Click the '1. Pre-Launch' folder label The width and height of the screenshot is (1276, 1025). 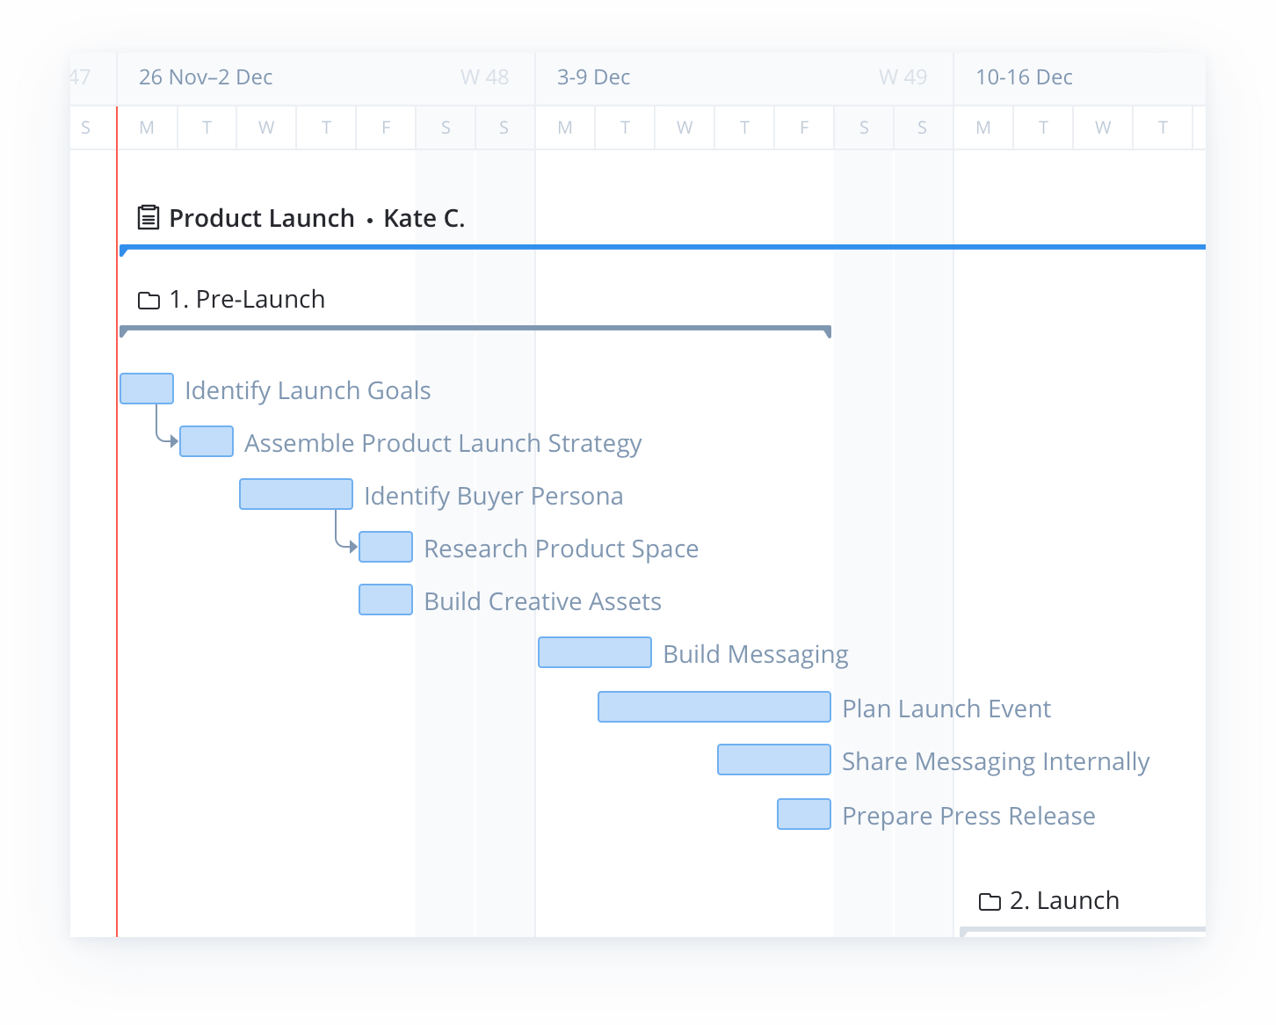pos(247,300)
